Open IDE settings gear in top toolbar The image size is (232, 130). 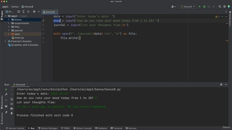(224, 6)
